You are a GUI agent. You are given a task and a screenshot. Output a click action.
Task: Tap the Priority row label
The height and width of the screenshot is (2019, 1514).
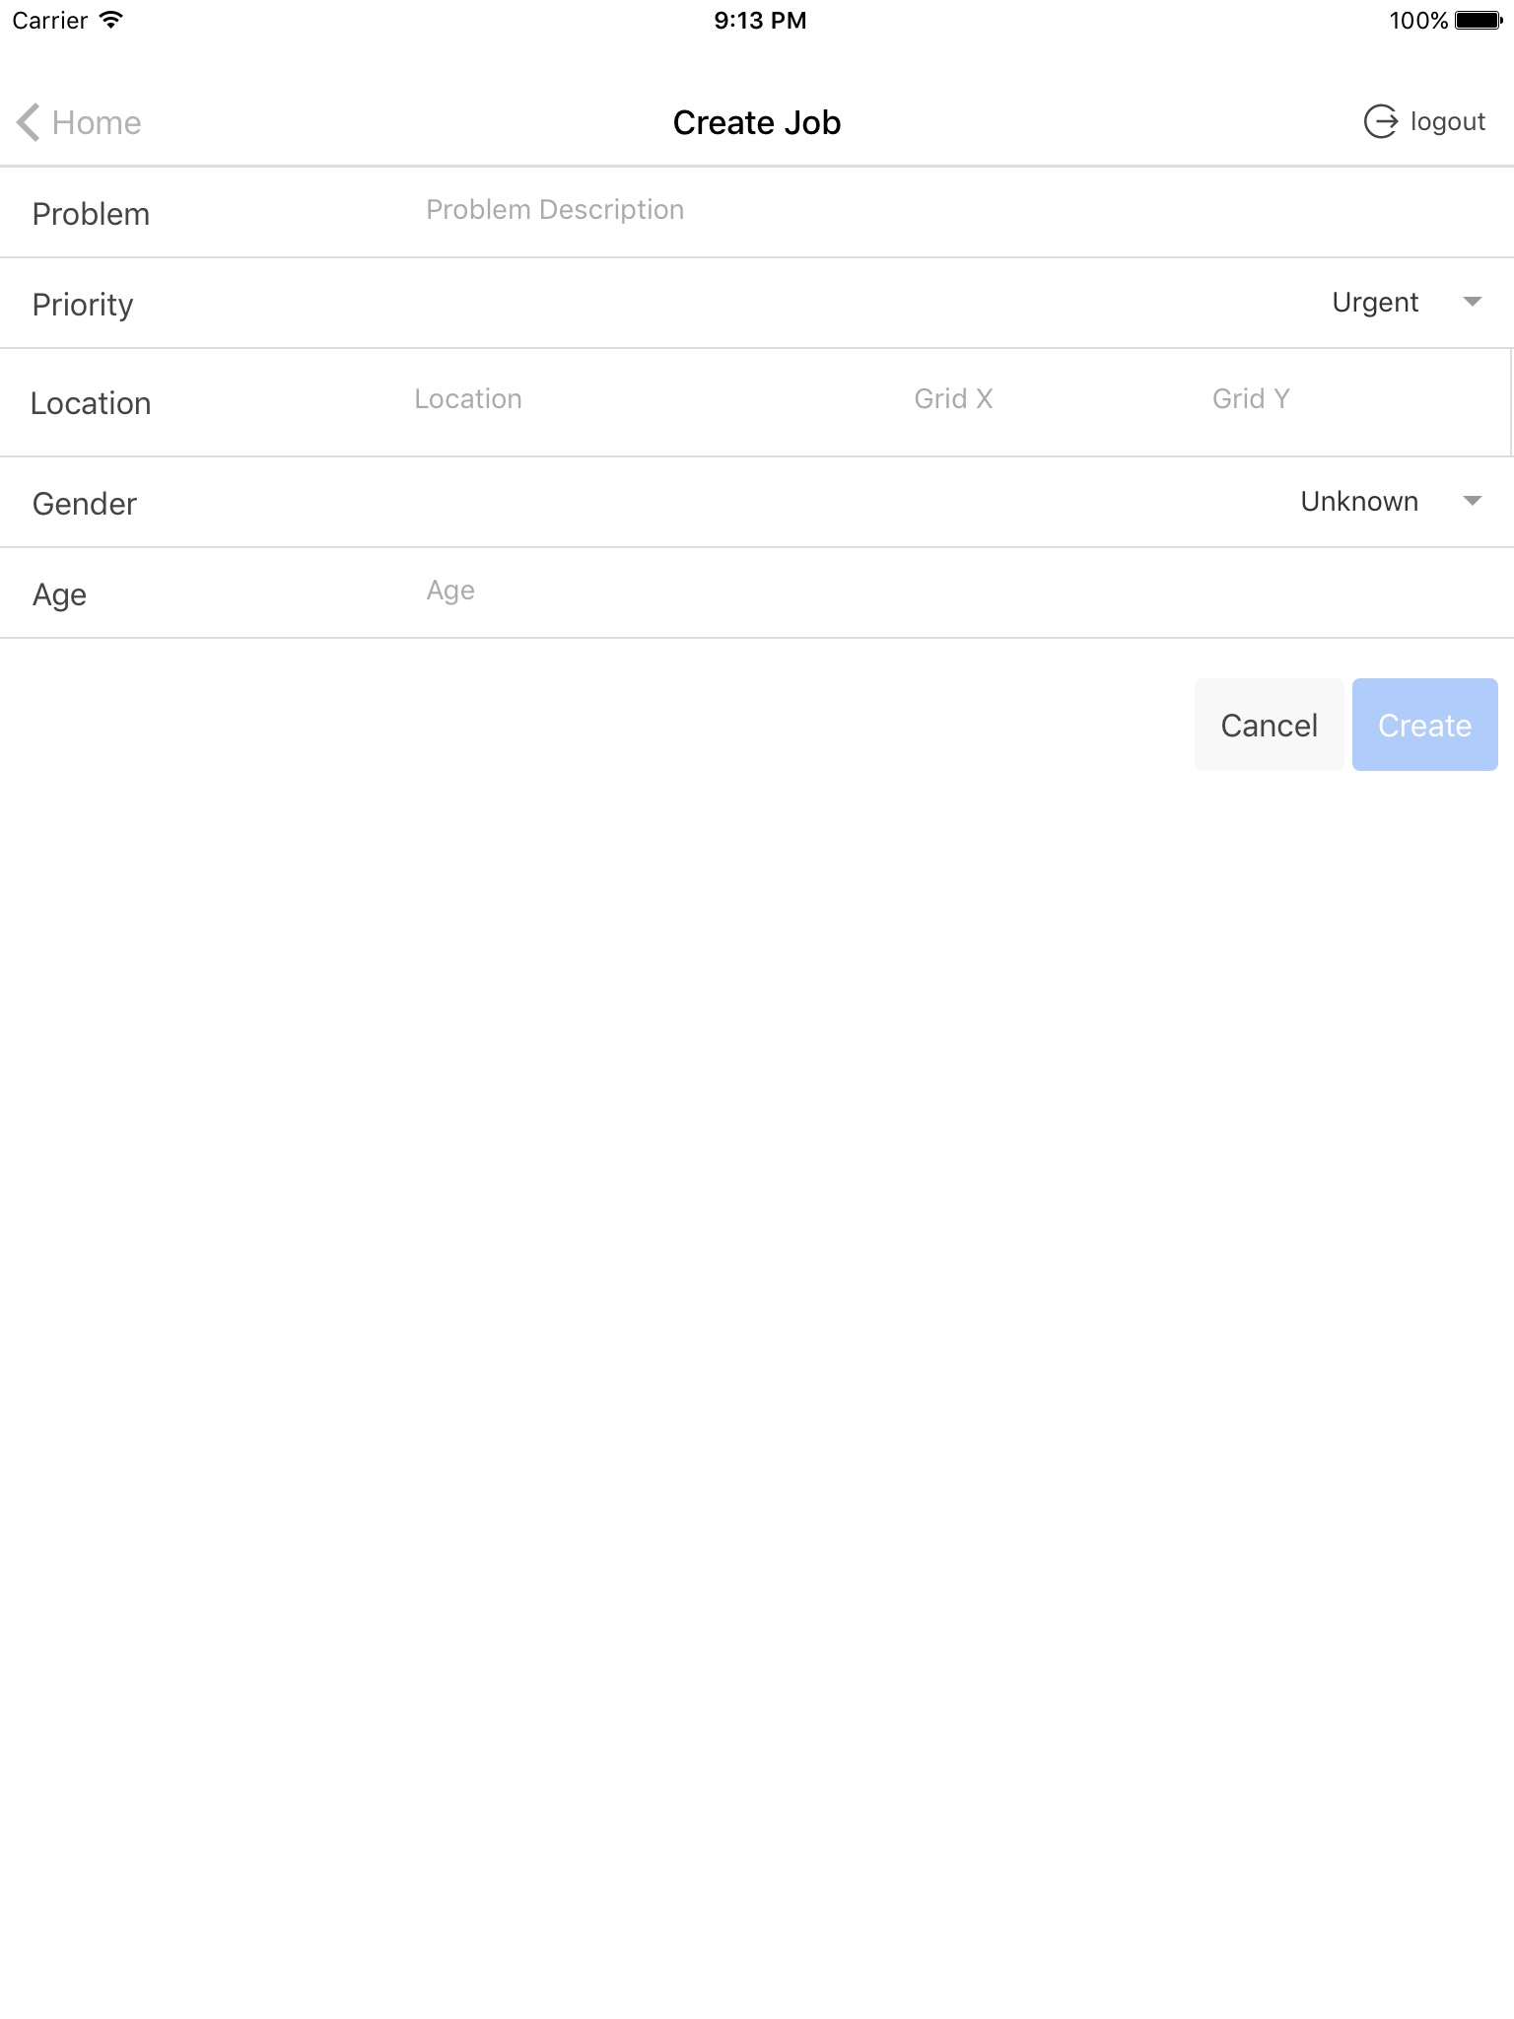(83, 305)
